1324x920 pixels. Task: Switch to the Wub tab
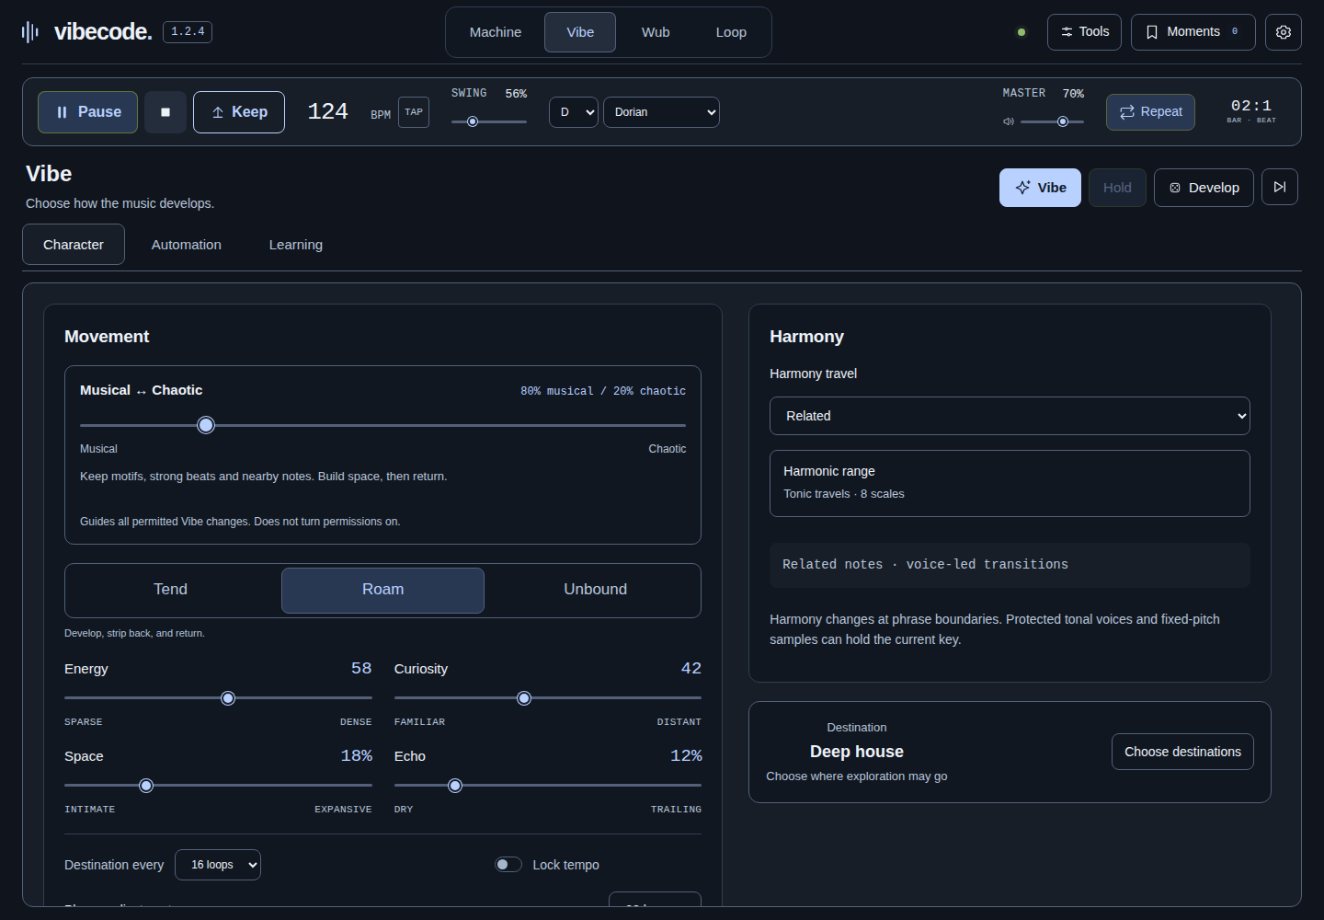(656, 32)
